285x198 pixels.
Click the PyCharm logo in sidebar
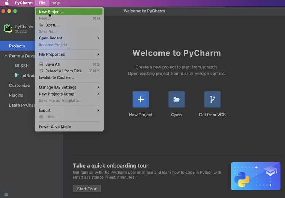point(8,28)
